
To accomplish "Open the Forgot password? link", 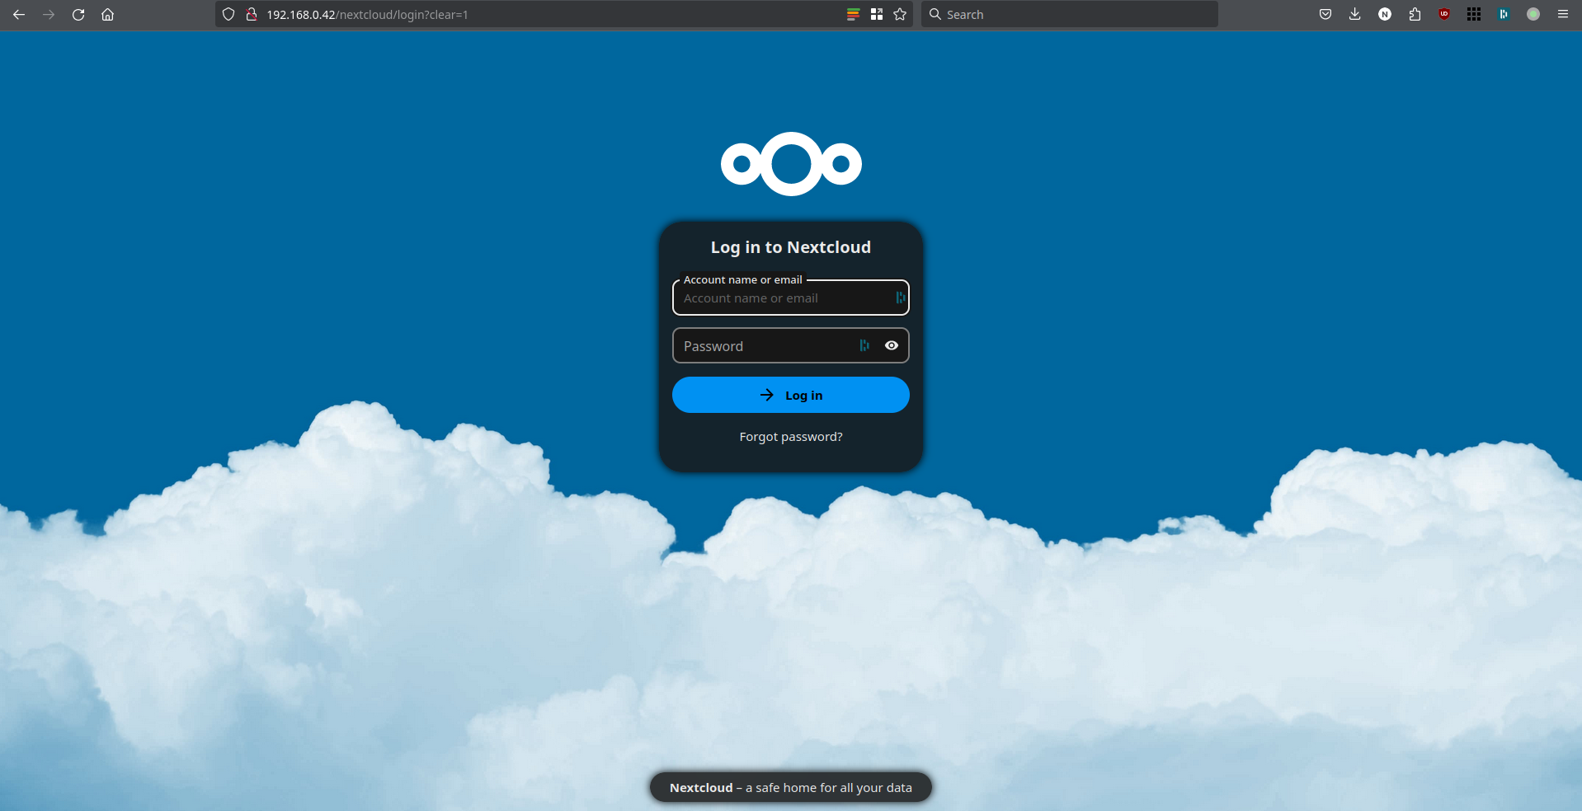I will (x=791, y=437).
